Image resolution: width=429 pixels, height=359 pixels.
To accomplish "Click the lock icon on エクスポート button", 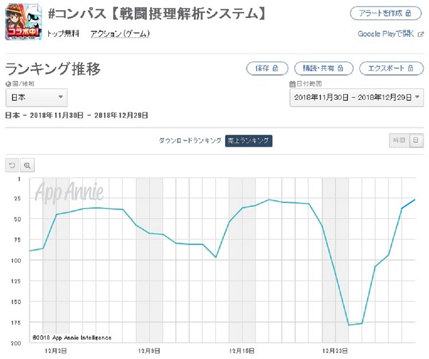I will click(x=410, y=68).
